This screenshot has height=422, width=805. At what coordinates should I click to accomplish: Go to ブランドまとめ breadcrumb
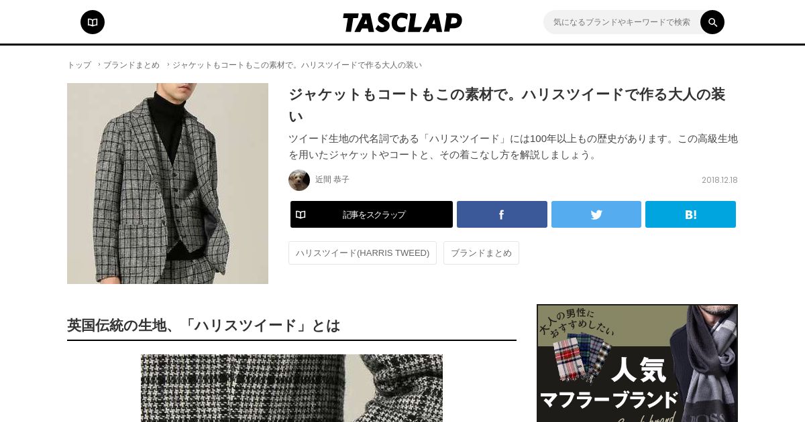131,65
